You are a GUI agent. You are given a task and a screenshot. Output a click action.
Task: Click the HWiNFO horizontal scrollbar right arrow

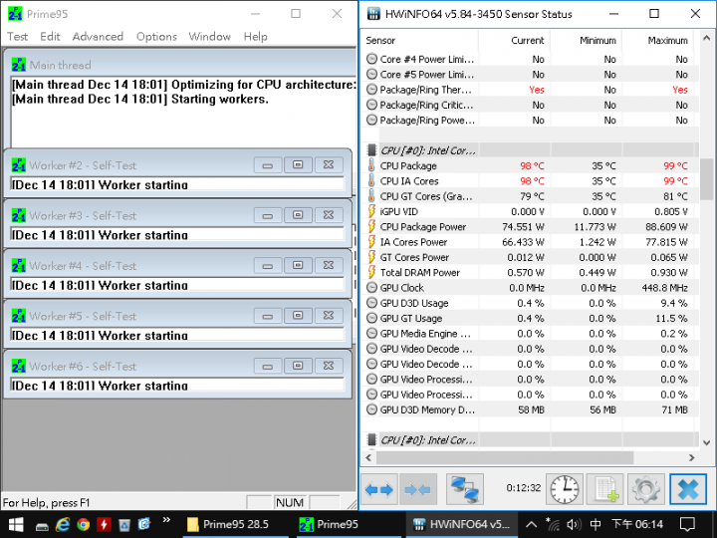point(691,457)
